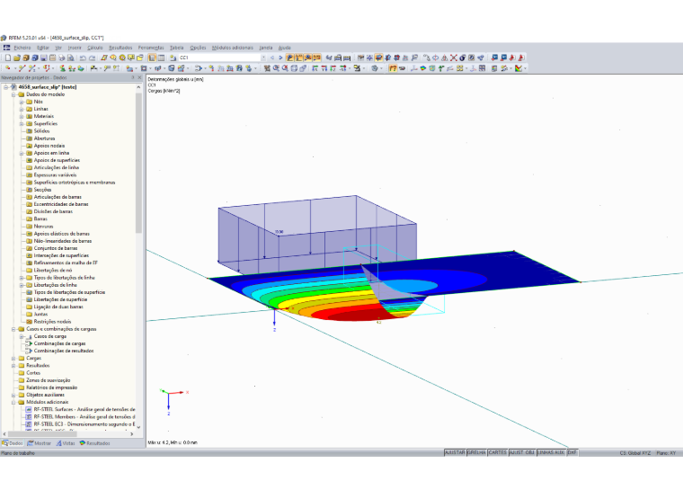The width and height of the screenshot is (683, 490).
Task: Expand the Nós tree folder
Action: pos(22,102)
